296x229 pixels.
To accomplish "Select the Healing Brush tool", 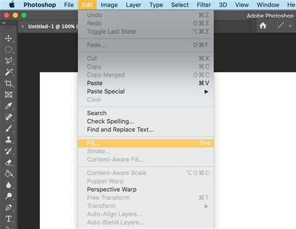I will click(9, 117).
